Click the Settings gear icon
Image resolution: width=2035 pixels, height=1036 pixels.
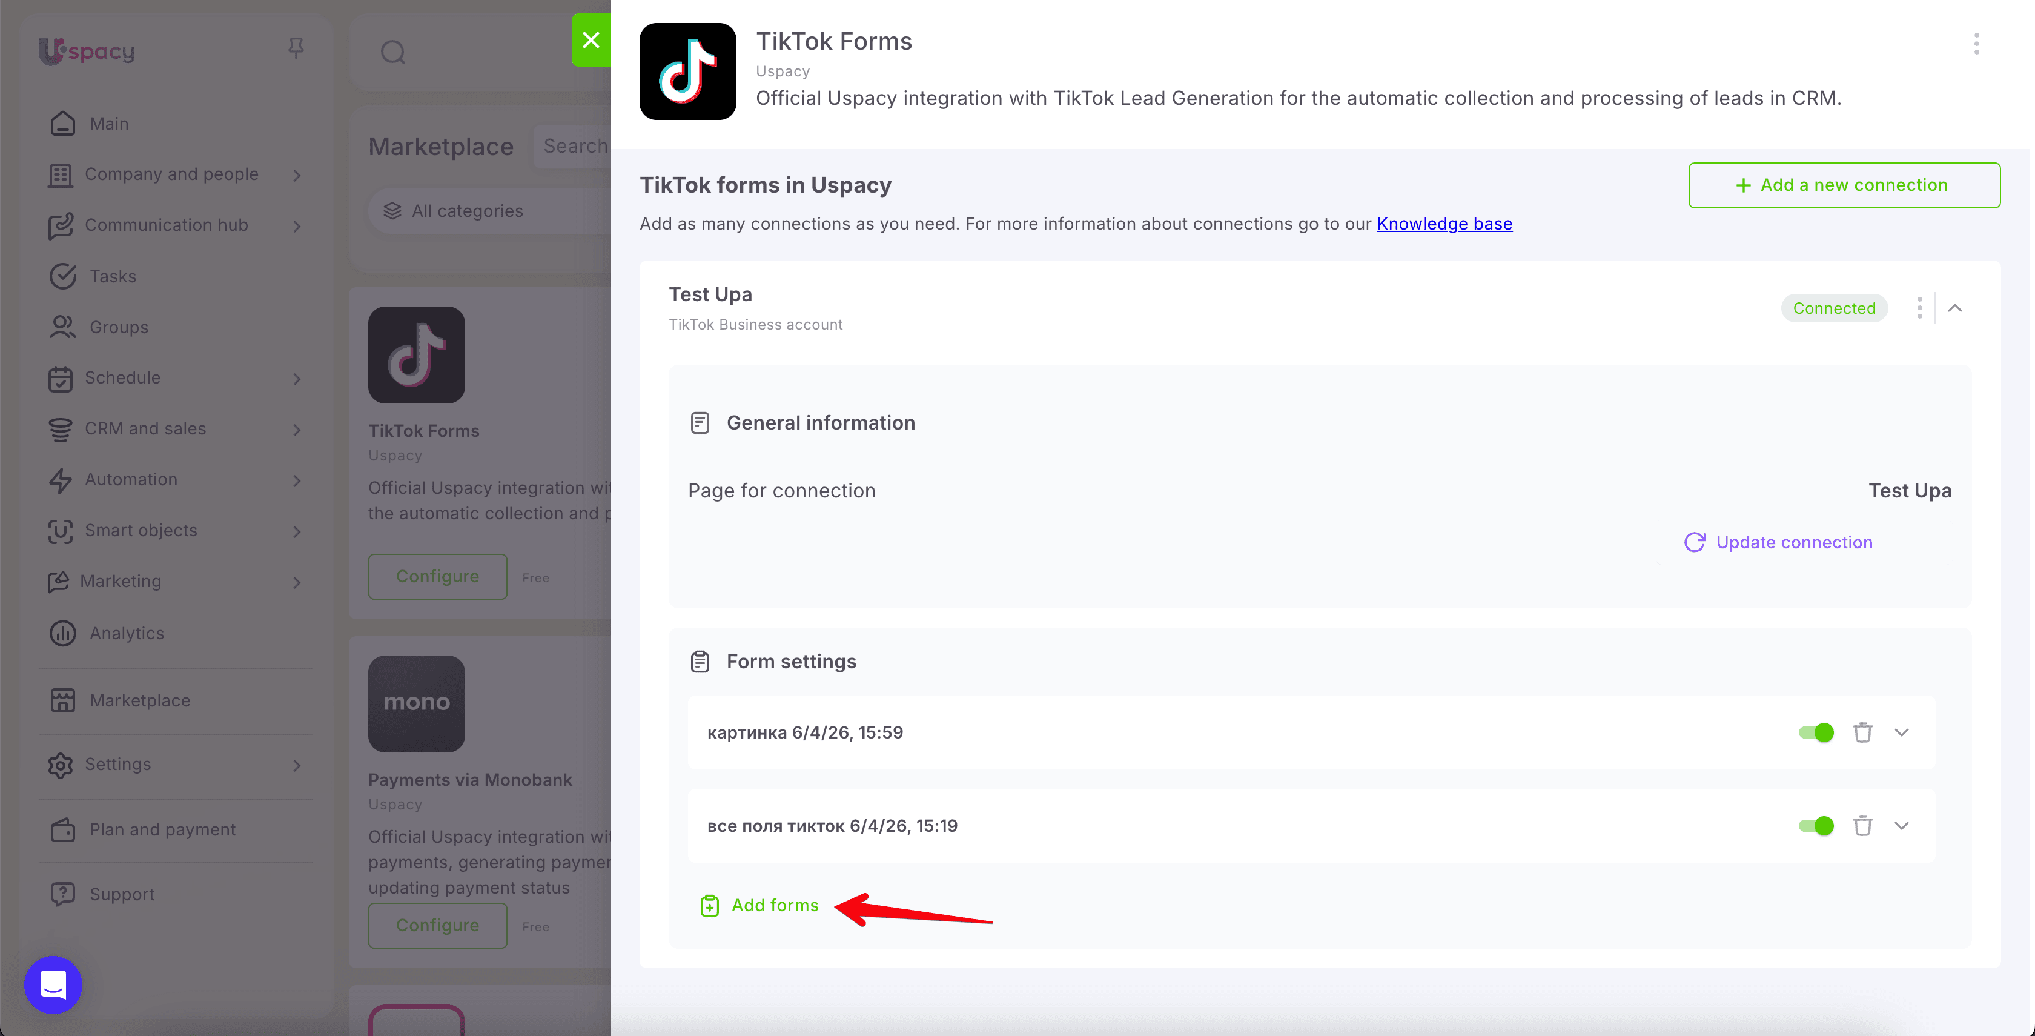(61, 765)
